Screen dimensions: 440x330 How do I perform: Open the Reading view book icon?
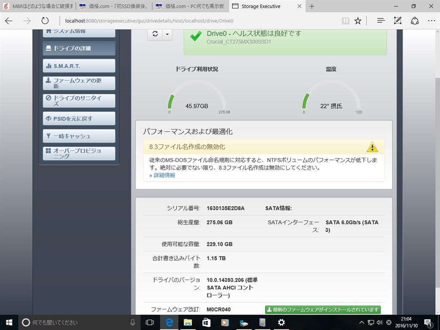pyautogui.click(x=345, y=21)
